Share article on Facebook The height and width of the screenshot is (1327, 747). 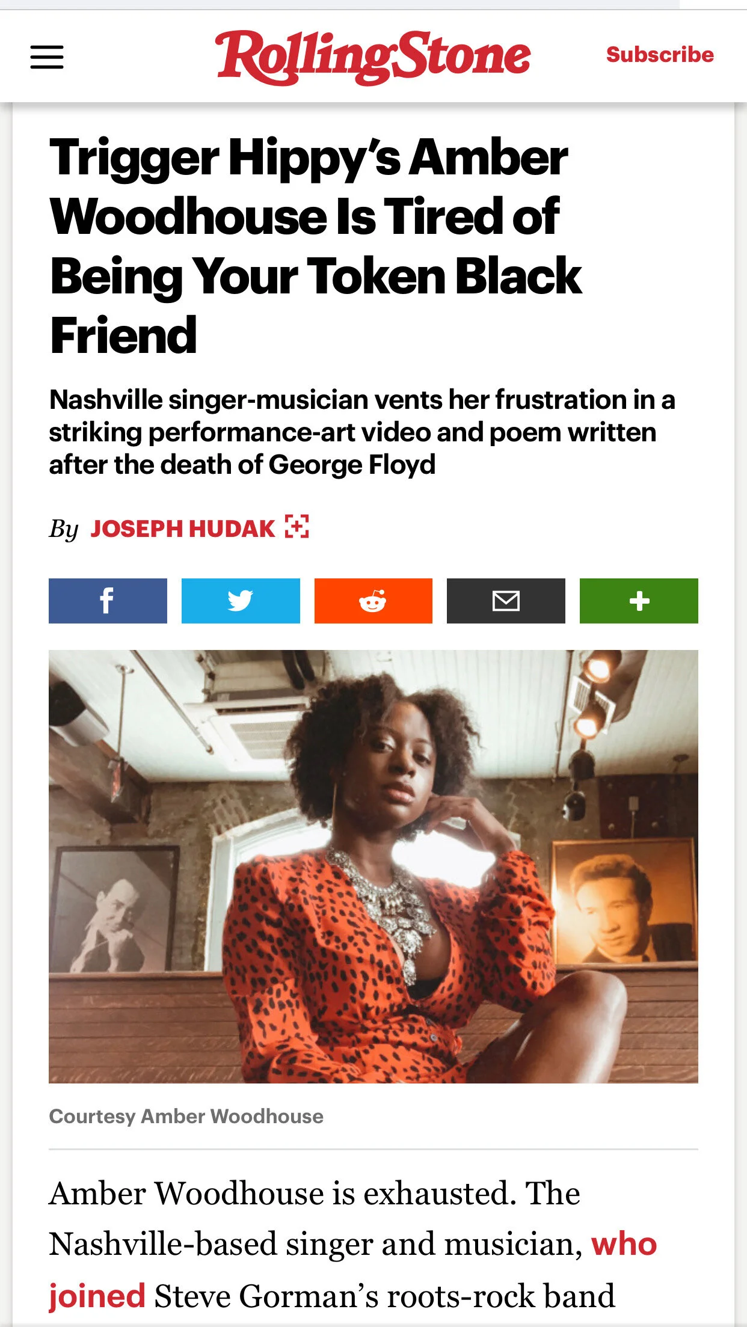click(x=108, y=601)
